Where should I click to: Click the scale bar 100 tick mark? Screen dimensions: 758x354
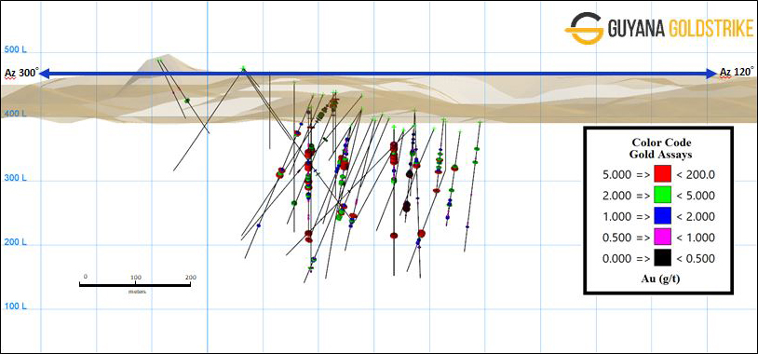(135, 284)
